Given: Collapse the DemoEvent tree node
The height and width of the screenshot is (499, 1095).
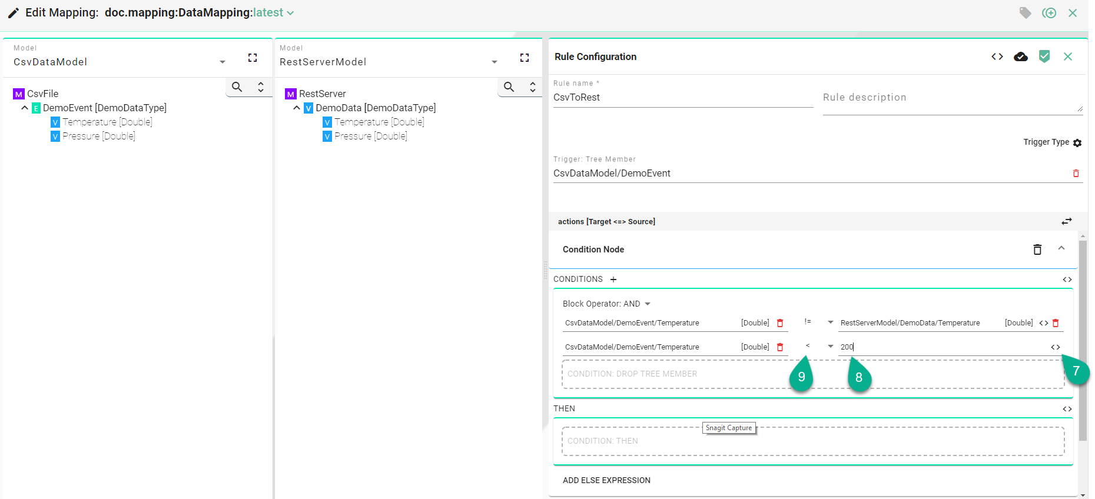Looking at the screenshot, I should pyautogui.click(x=25, y=108).
